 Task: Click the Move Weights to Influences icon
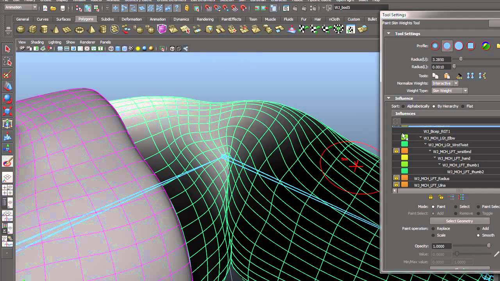470,76
